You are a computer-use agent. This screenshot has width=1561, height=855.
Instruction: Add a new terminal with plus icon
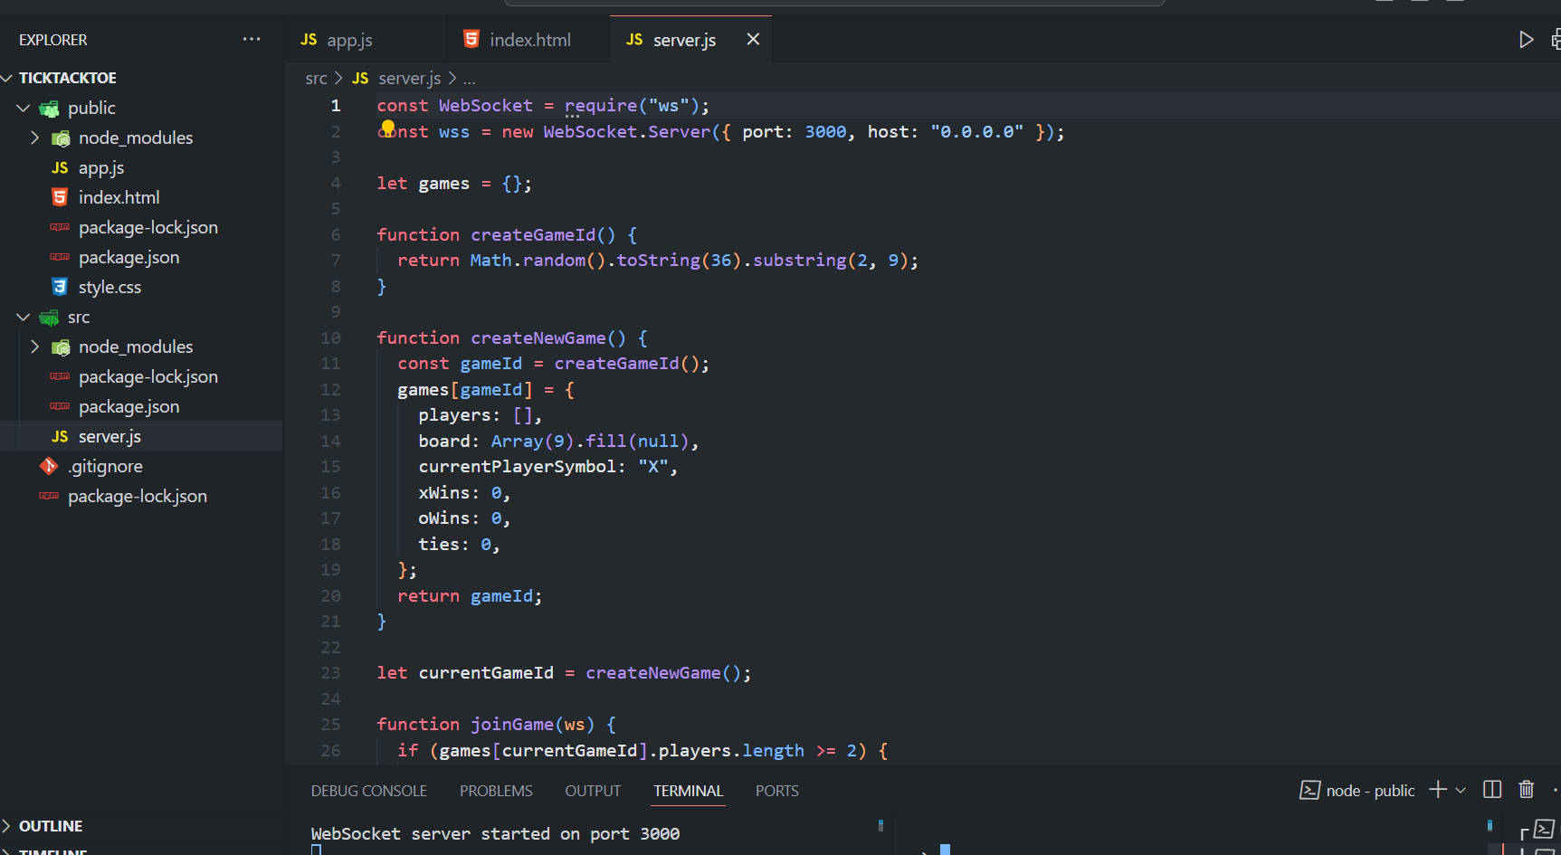coord(1437,790)
